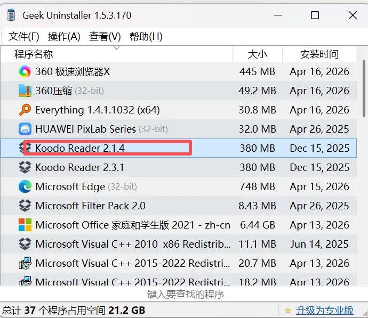
Task: Click the 升级为专业版 link
Action: click(x=325, y=311)
